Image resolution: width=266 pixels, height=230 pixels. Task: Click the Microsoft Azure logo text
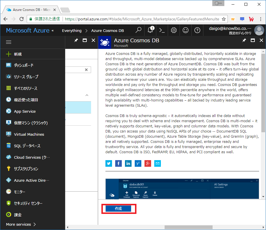pyautogui.click(x=28, y=30)
